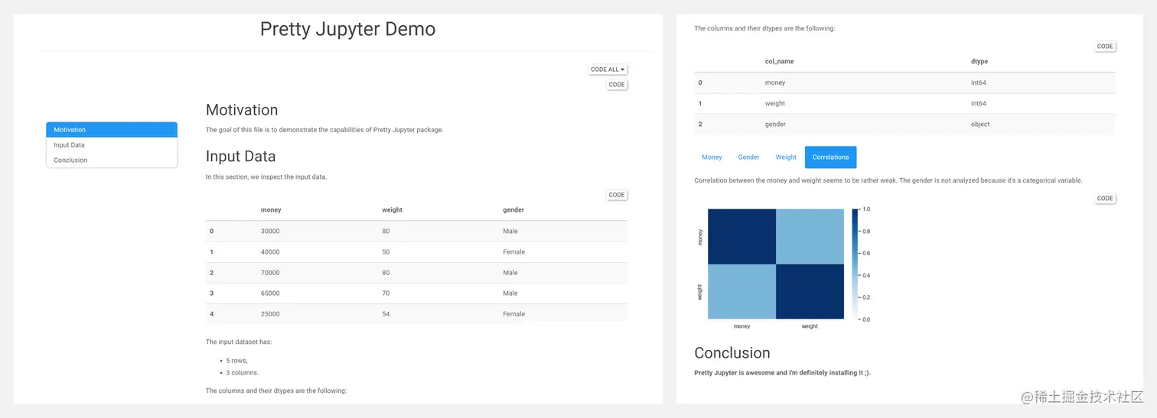Open the Gender tab
This screenshot has width=1157, height=418.
coord(748,157)
